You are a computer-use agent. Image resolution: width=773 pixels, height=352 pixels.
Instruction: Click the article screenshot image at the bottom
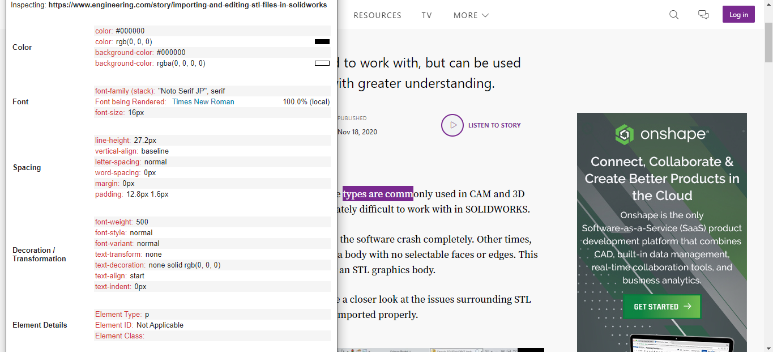click(441, 350)
